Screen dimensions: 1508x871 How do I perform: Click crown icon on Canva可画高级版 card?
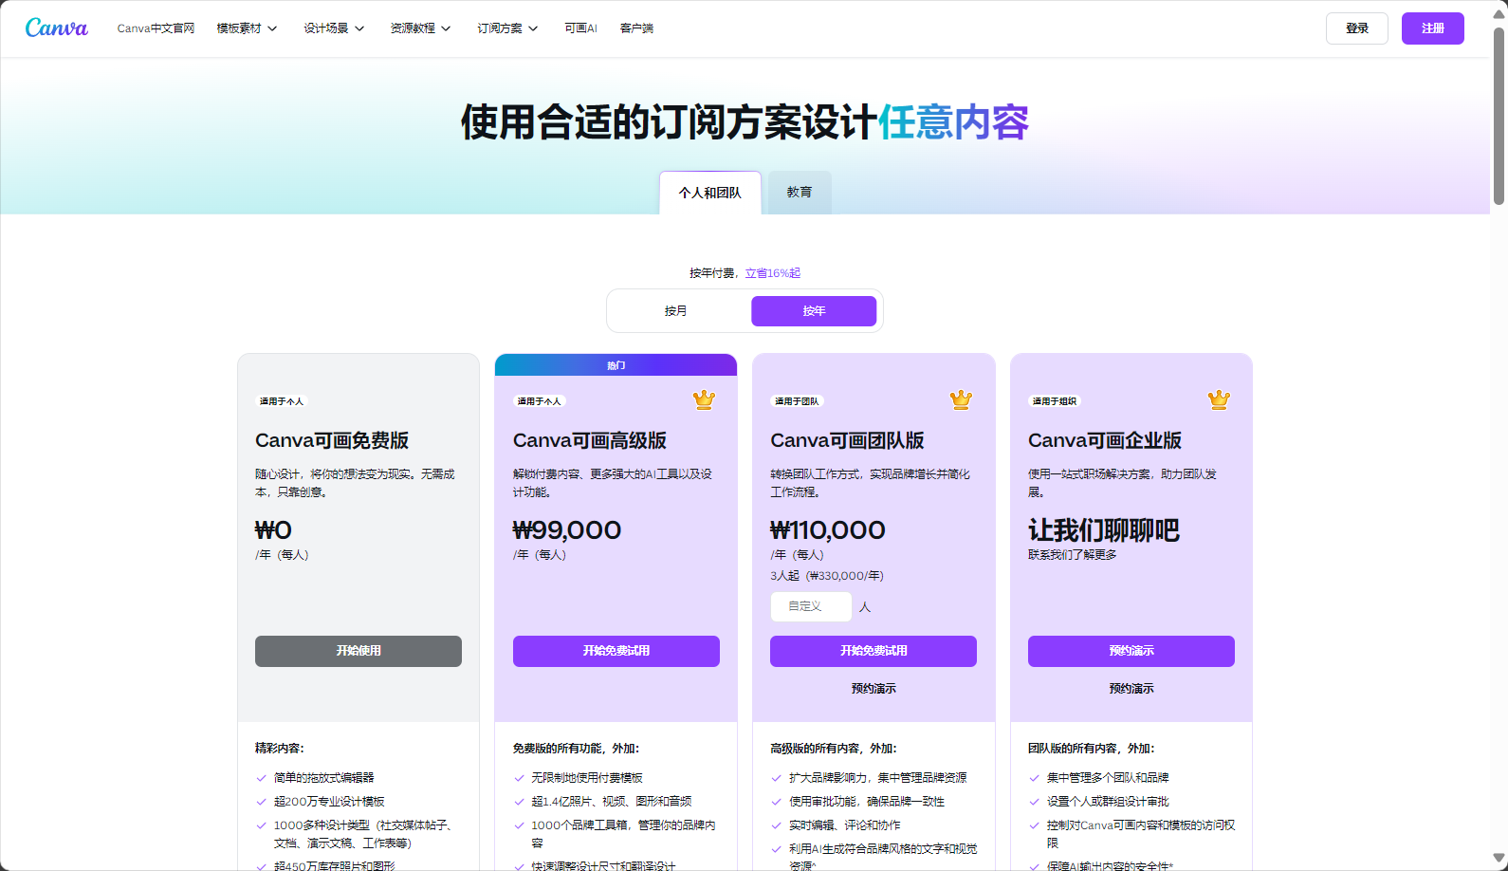click(x=704, y=400)
